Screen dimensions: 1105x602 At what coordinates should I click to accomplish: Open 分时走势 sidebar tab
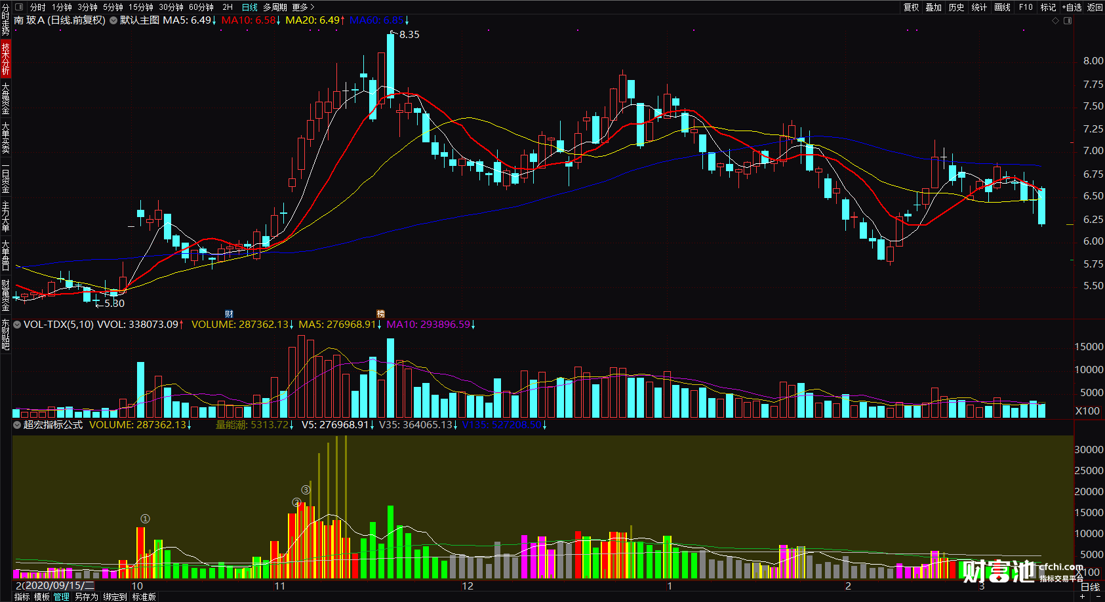(x=5, y=19)
